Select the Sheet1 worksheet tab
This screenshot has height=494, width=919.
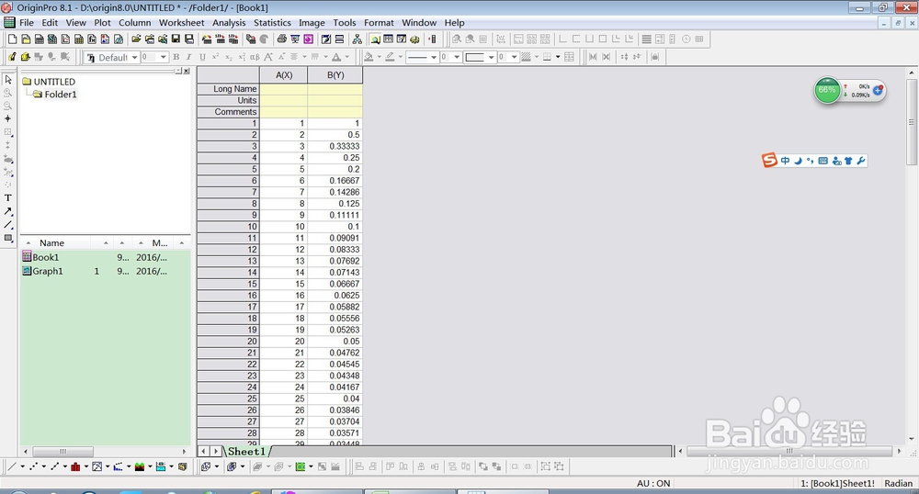click(246, 451)
